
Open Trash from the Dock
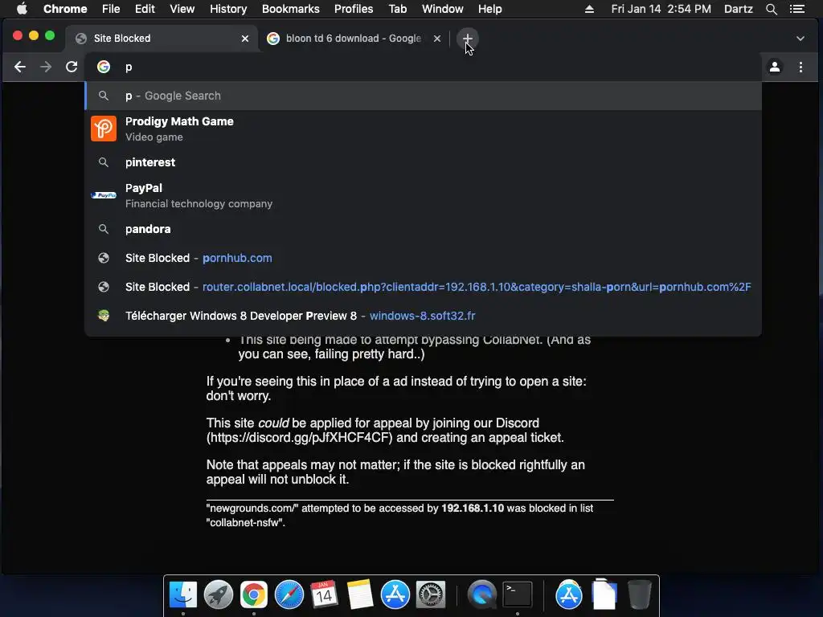click(x=639, y=595)
